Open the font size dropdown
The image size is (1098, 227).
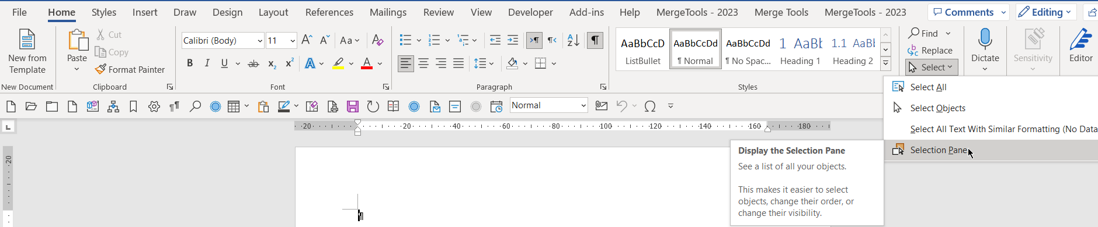click(x=293, y=41)
